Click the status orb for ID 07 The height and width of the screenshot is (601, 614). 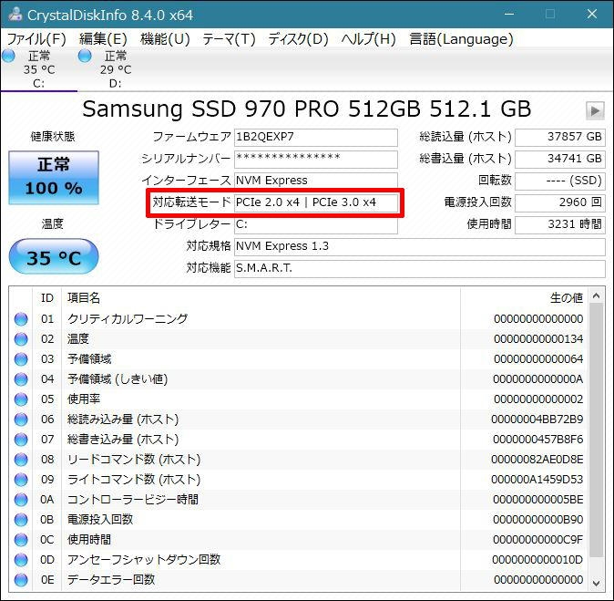pos(21,440)
